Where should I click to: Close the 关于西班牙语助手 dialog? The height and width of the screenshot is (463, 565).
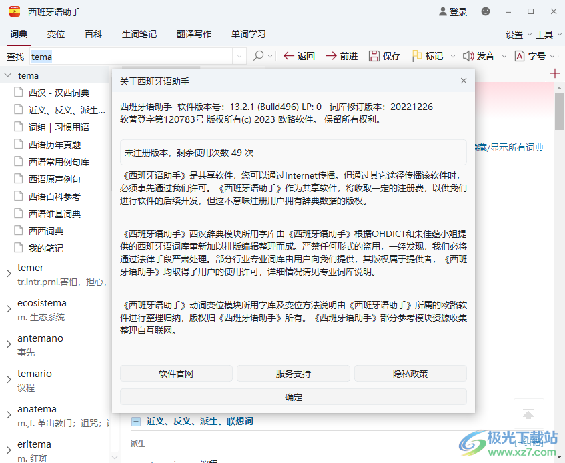pos(464,81)
